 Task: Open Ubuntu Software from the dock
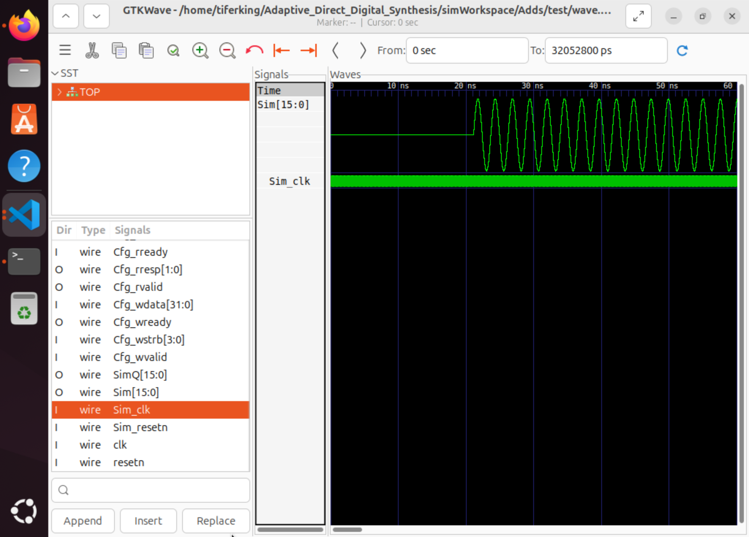(24, 119)
